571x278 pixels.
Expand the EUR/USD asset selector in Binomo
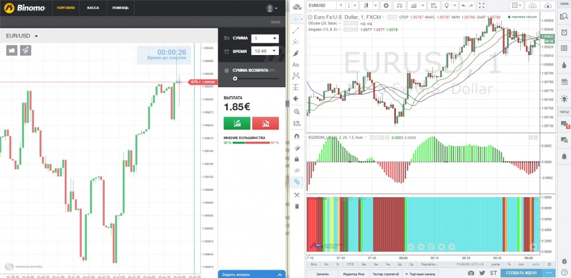[x=22, y=36]
